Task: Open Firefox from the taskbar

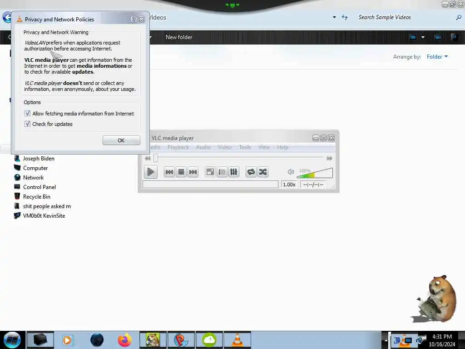Action: (x=125, y=340)
